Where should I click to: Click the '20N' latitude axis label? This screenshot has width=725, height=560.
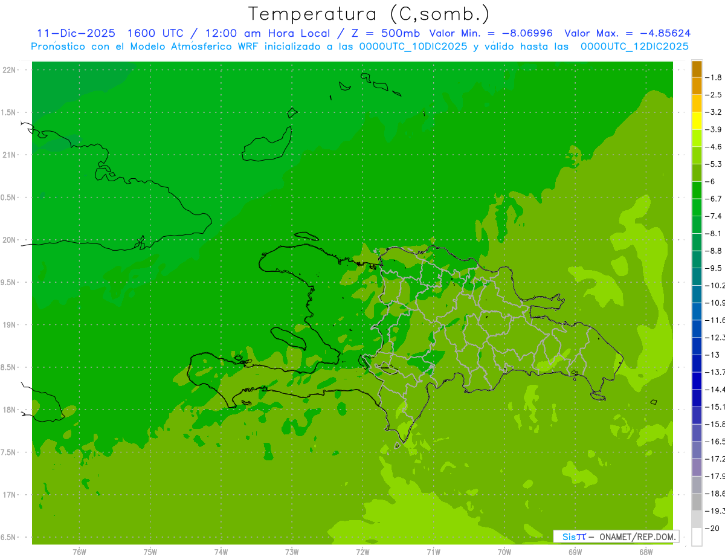10,240
